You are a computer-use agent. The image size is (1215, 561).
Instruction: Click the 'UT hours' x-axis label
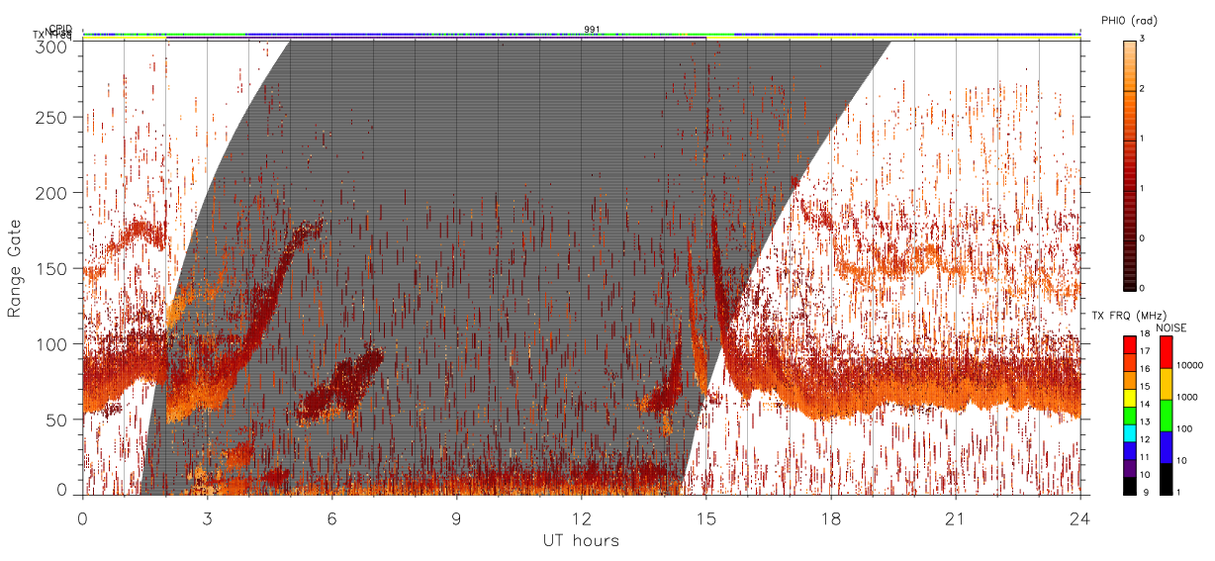pos(581,540)
